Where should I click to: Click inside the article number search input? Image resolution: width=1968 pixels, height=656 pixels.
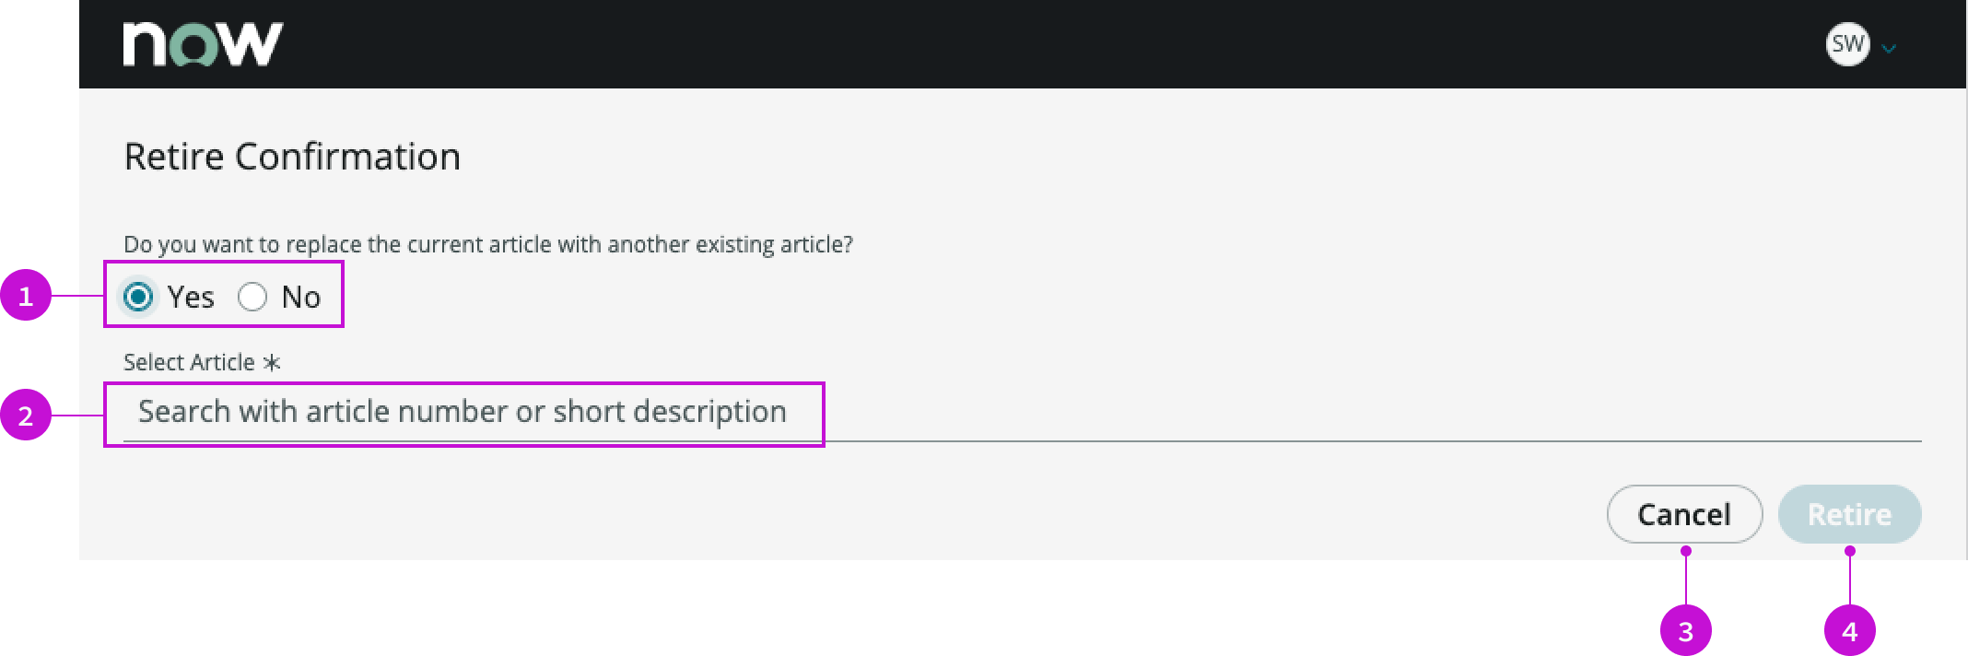coord(461,412)
